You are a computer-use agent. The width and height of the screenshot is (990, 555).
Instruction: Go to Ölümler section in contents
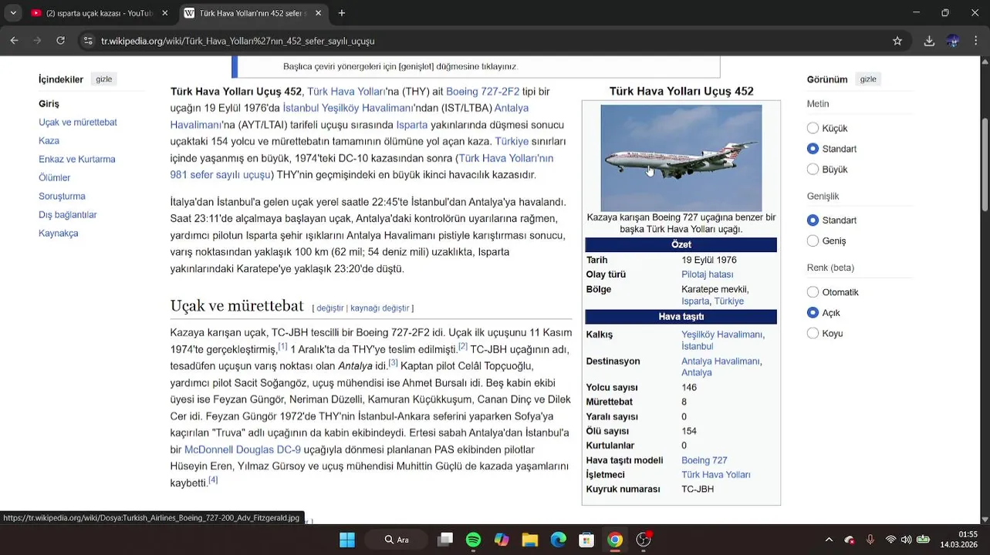pyautogui.click(x=54, y=177)
